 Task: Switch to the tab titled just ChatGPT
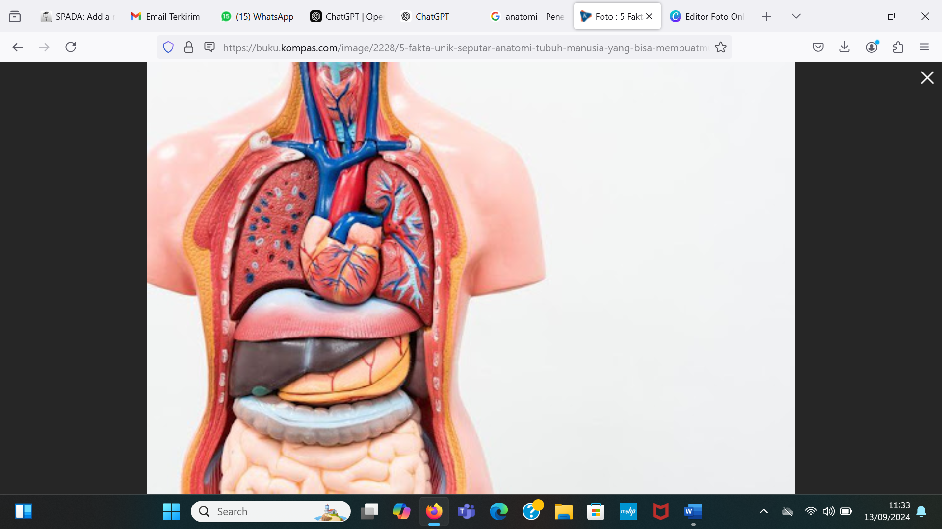(x=438, y=17)
